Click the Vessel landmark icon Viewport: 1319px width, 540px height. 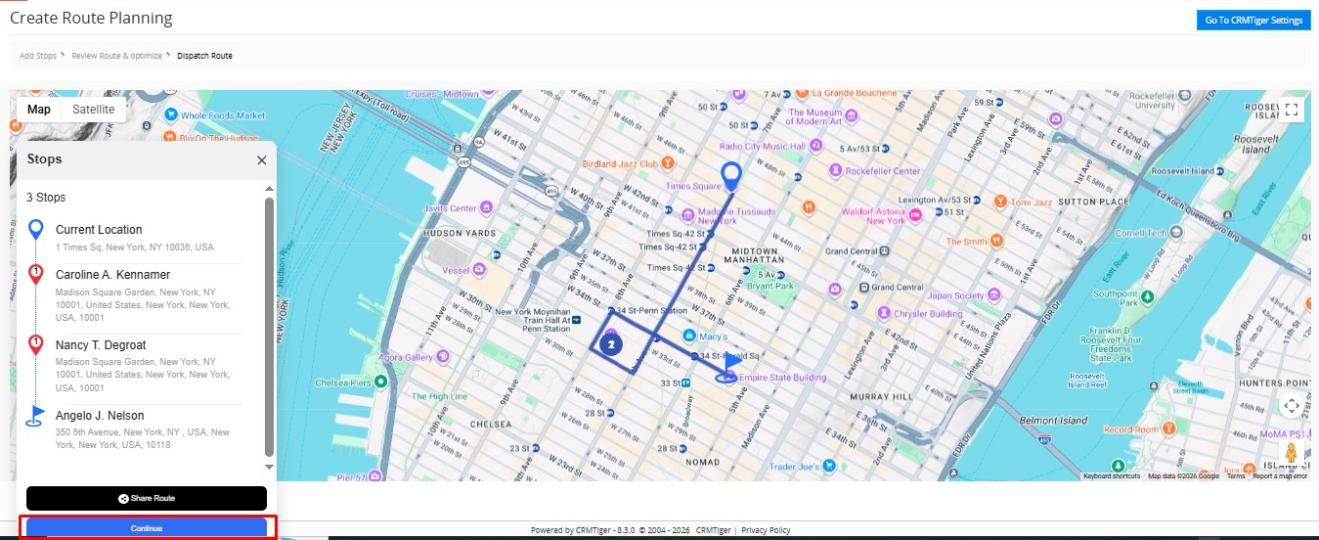coord(481,269)
